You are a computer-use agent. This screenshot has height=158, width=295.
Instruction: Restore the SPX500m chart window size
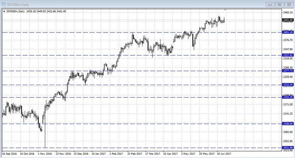click(279, 4)
